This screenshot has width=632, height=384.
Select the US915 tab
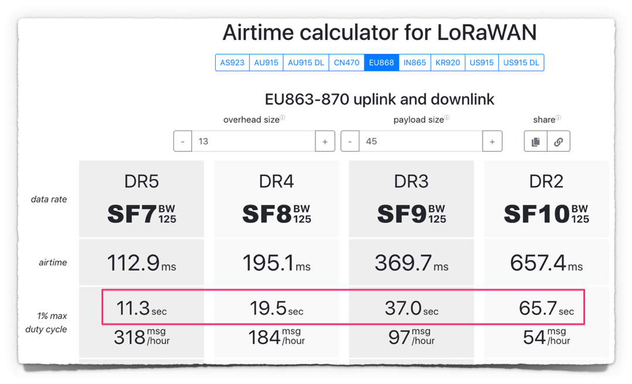click(x=481, y=62)
